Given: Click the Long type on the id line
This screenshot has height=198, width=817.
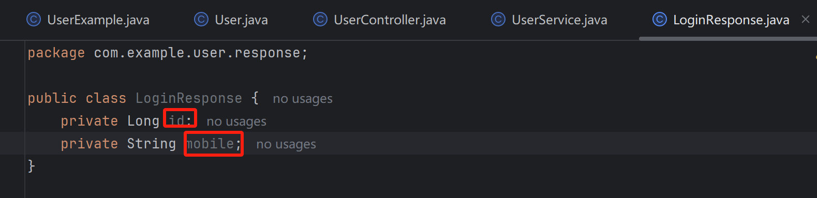Looking at the screenshot, I should coord(143,121).
